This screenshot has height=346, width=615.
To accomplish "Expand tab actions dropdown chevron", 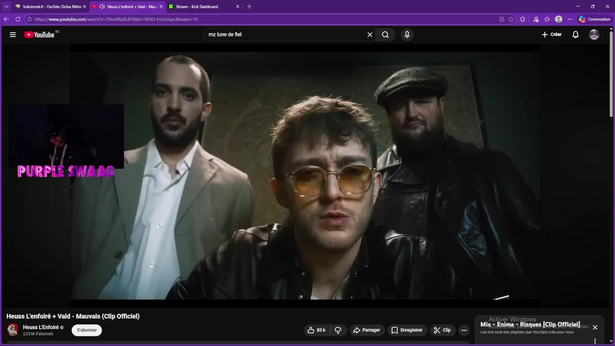I will coord(6,7).
